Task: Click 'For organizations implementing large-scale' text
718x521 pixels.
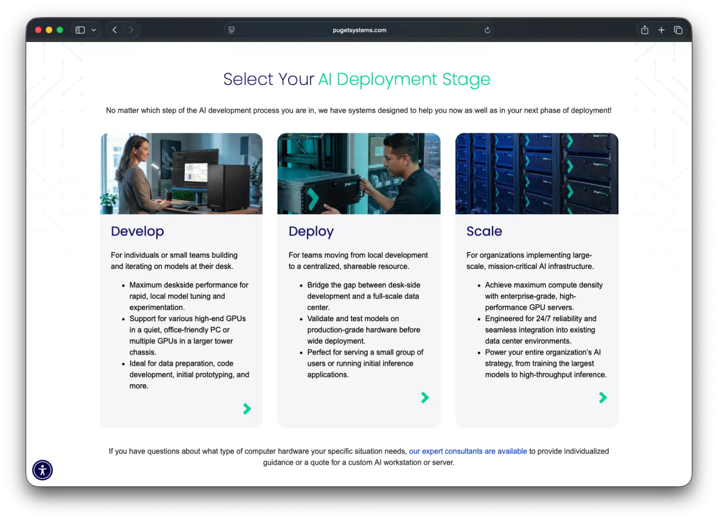Action: pyautogui.click(x=530, y=261)
